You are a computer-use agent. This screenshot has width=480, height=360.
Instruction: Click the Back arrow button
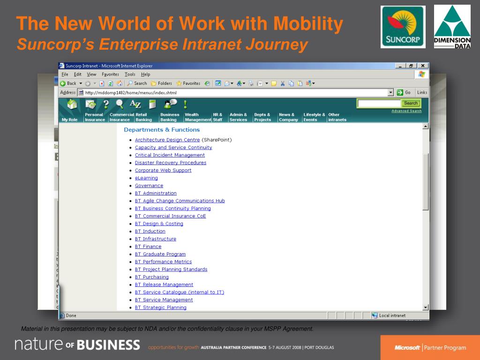[68, 83]
